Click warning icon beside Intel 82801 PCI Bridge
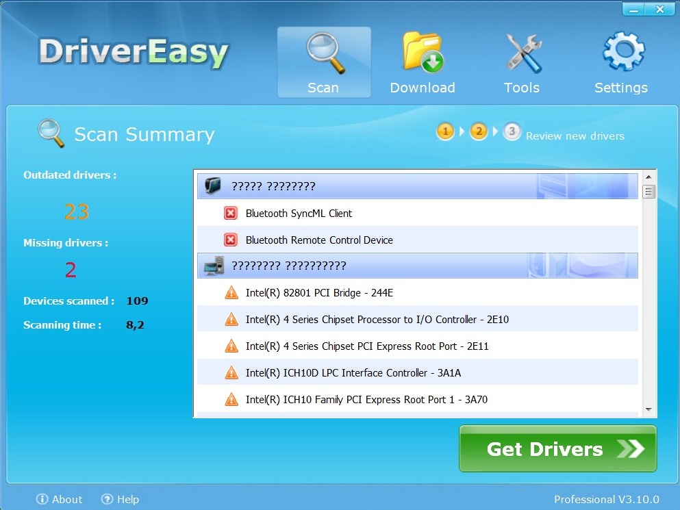 point(231,293)
